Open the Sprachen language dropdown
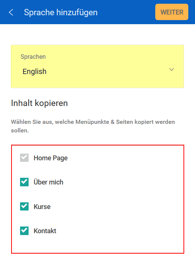 click(x=97, y=66)
